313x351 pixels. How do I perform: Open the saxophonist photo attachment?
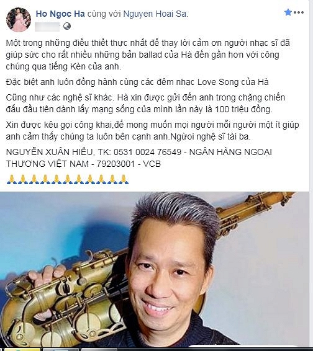coord(155,269)
